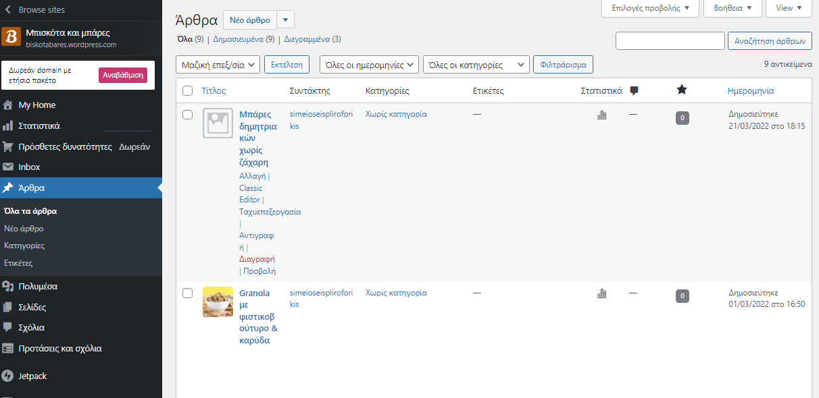
Task: Select the checkbox for the Granola post
Action: [188, 293]
